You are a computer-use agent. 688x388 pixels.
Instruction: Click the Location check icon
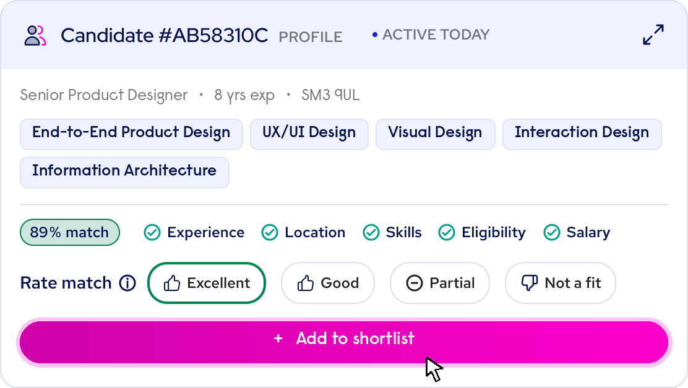click(270, 232)
